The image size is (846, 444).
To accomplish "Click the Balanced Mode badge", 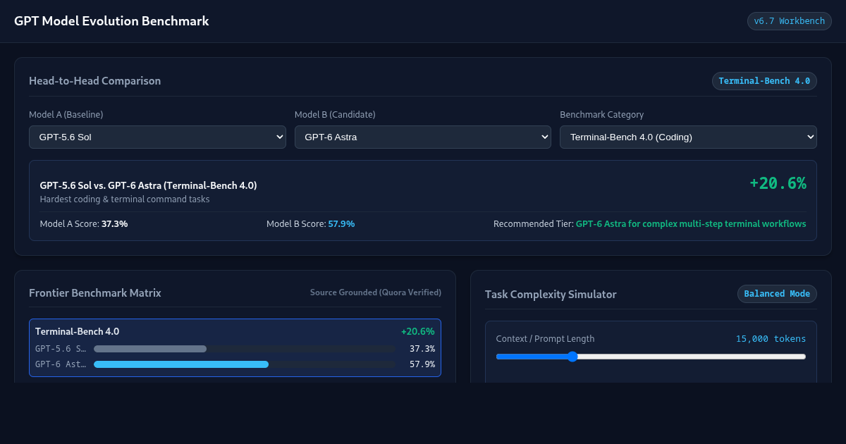I will click(x=777, y=294).
